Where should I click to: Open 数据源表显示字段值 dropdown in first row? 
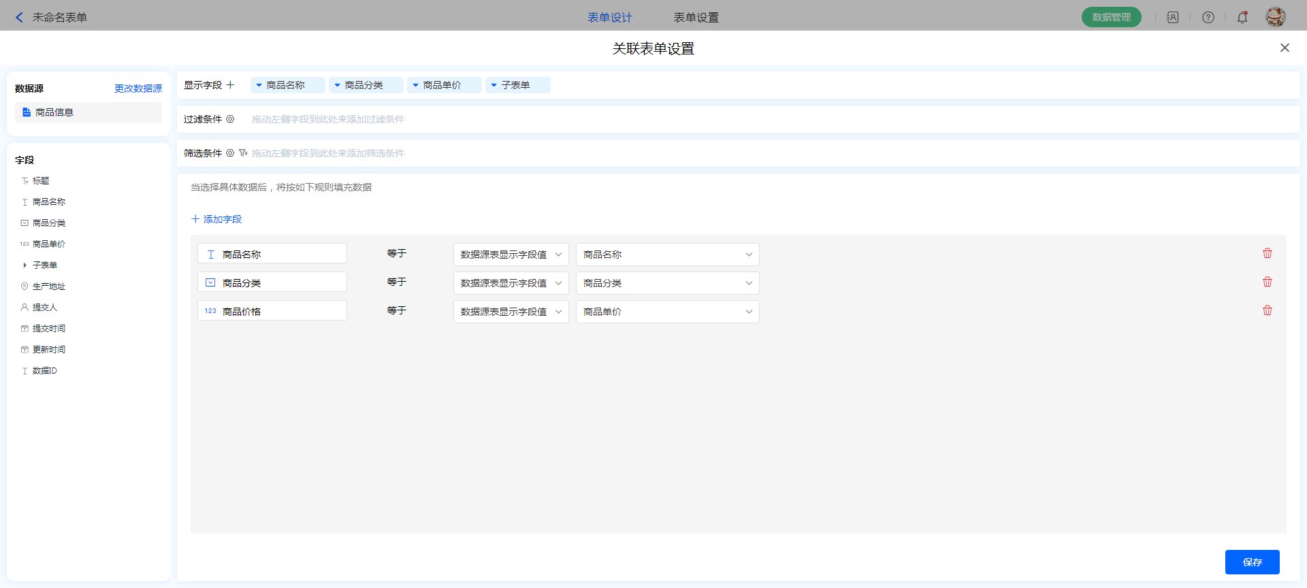[511, 255]
